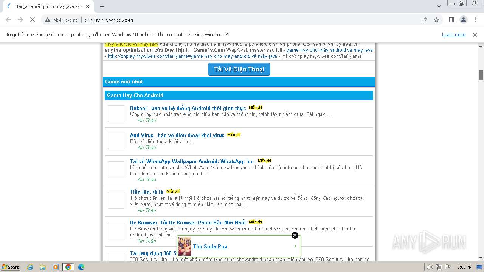
Task: Open the share page icon in address bar
Action: pos(424,20)
